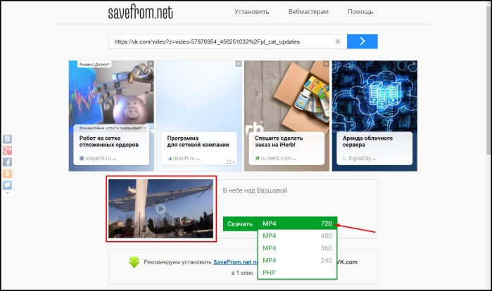Open the Помощь menu item

pyautogui.click(x=360, y=12)
